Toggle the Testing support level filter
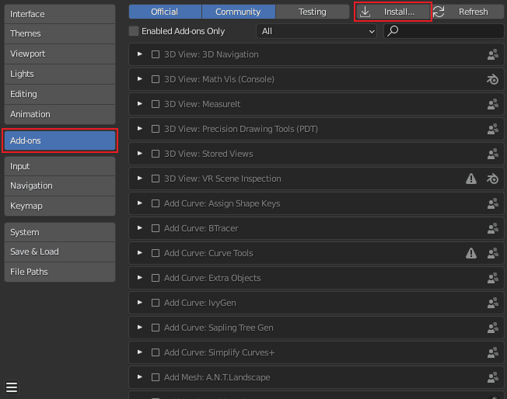This screenshot has width=507, height=399. point(313,12)
